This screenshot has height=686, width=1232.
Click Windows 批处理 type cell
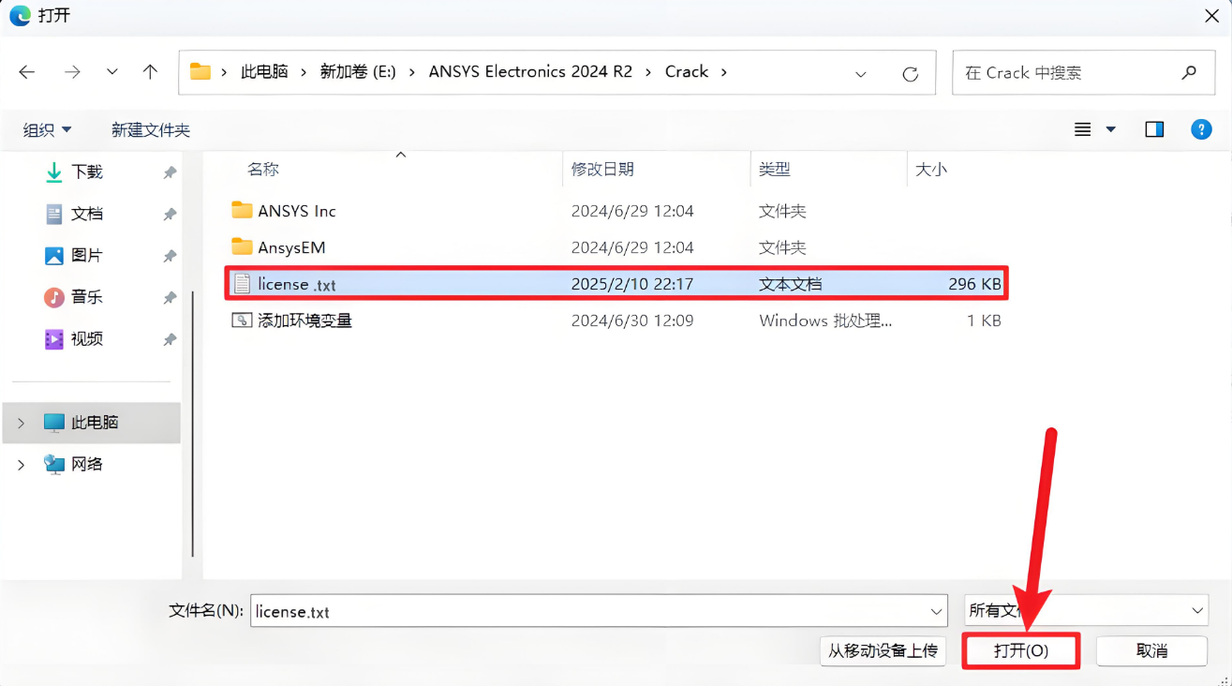(825, 321)
